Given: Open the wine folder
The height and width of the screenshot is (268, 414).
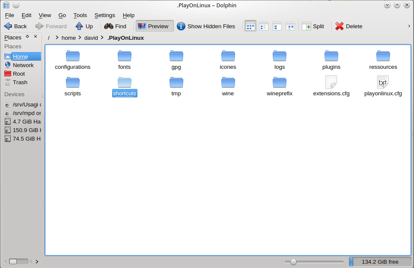Looking at the screenshot, I should [x=228, y=86].
